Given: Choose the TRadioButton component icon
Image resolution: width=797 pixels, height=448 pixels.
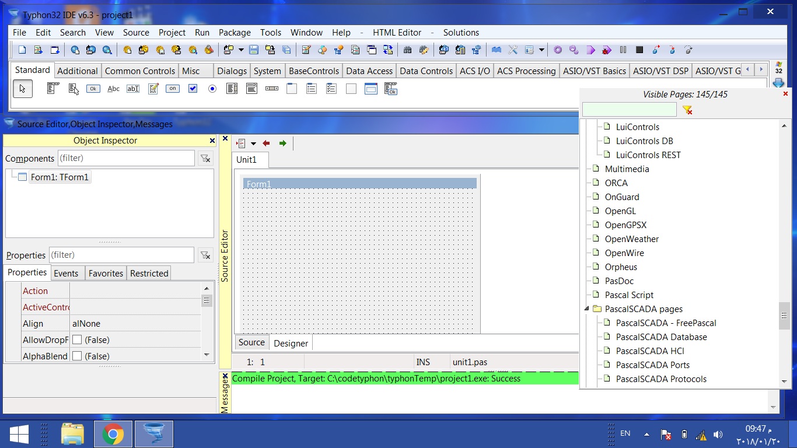Looking at the screenshot, I should 212,89.
